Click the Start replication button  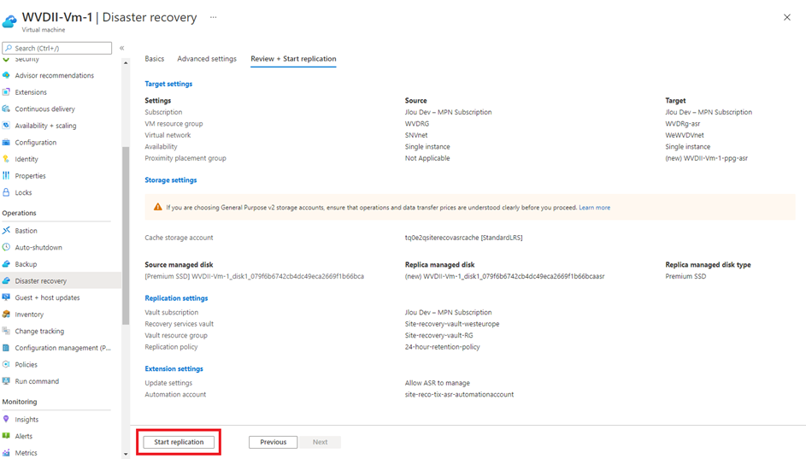click(x=179, y=442)
